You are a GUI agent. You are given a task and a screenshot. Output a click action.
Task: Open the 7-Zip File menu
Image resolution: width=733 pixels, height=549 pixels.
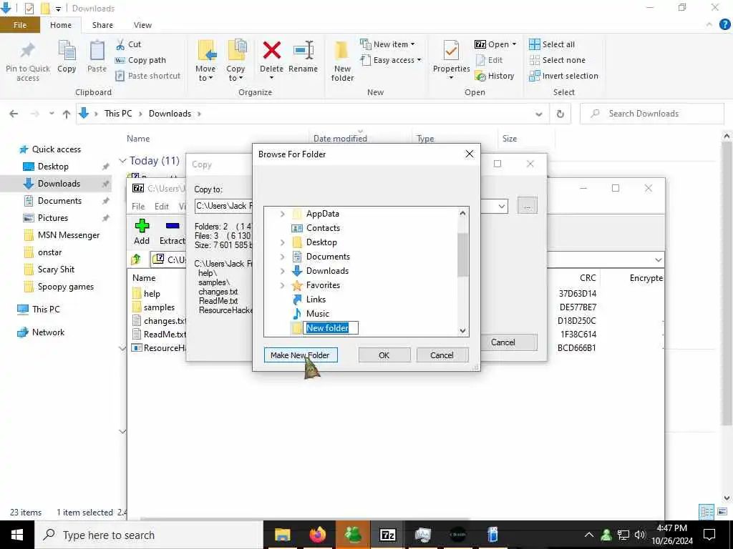pos(138,207)
